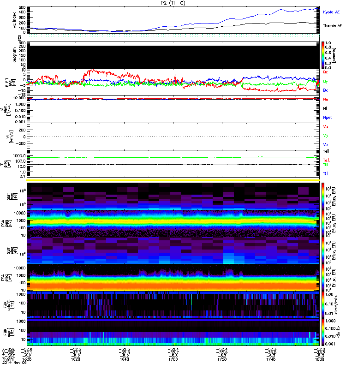Pick the SST electron Eflux color bar

pyautogui.click(x=323, y=250)
